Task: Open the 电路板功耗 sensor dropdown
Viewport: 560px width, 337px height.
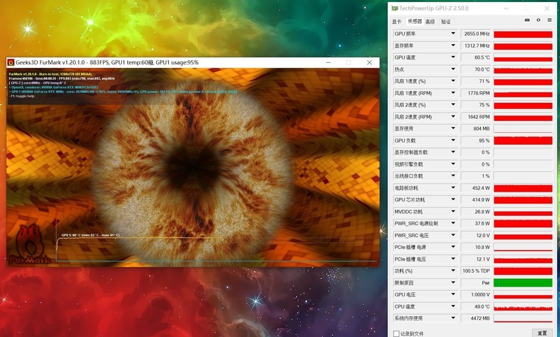Action: pos(453,188)
